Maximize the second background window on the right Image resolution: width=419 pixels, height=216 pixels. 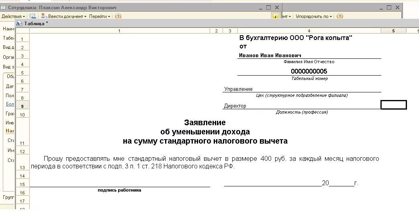[389, 8]
